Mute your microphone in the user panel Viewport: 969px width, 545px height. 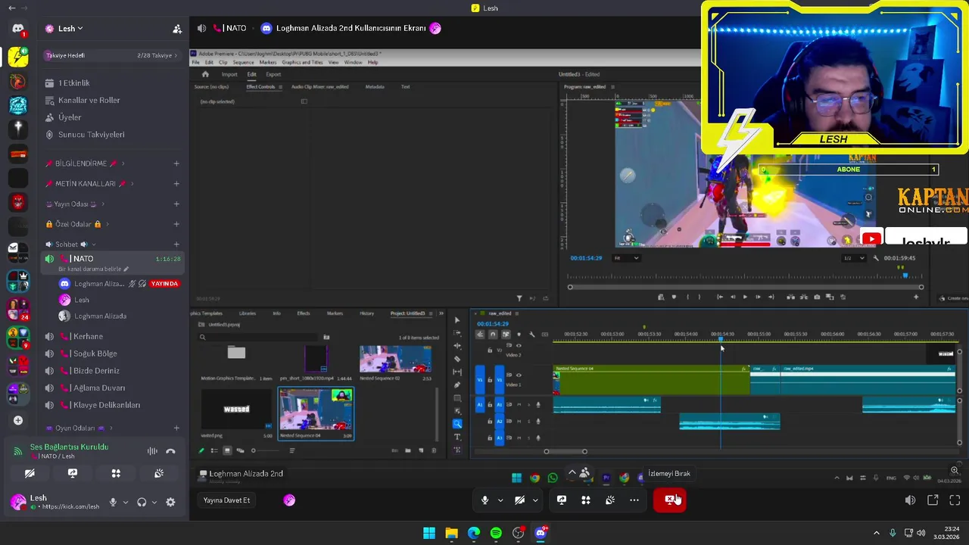(x=113, y=502)
